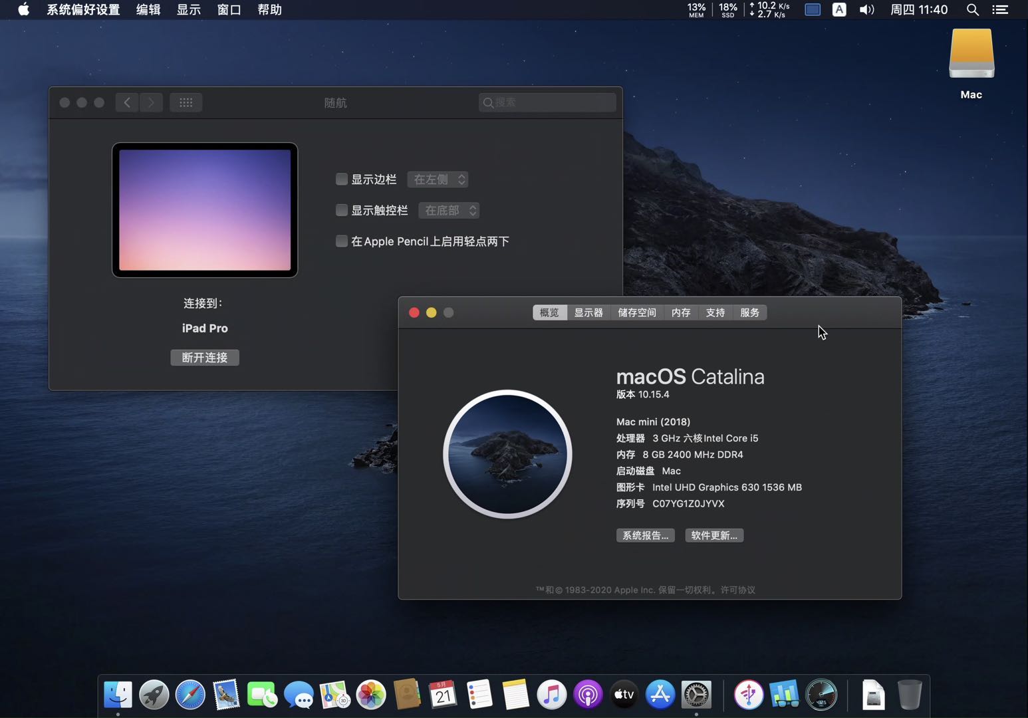Screen dimensions: 1028x718
Task: Select the 概览 tab
Action: coord(549,312)
